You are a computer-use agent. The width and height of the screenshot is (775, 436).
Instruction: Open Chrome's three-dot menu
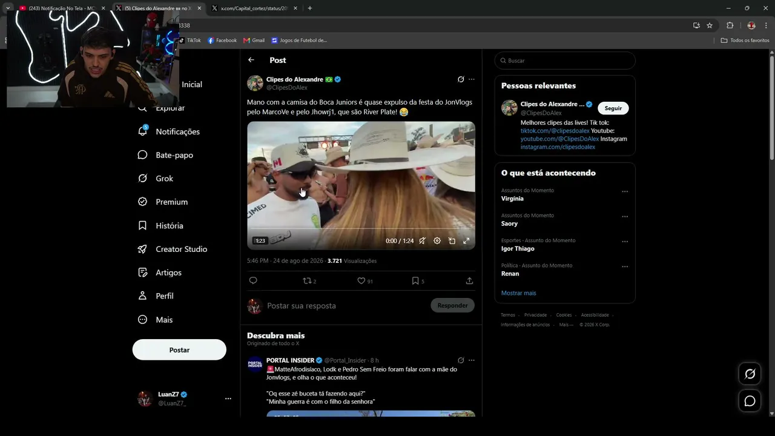click(766, 25)
